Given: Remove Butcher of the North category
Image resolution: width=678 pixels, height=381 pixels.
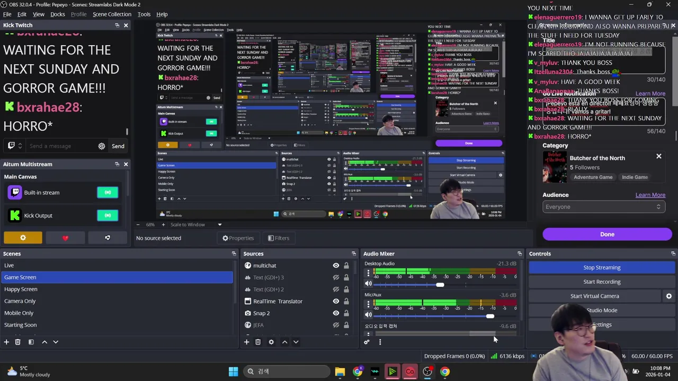Looking at the screenshot, I should coord(659,157).
